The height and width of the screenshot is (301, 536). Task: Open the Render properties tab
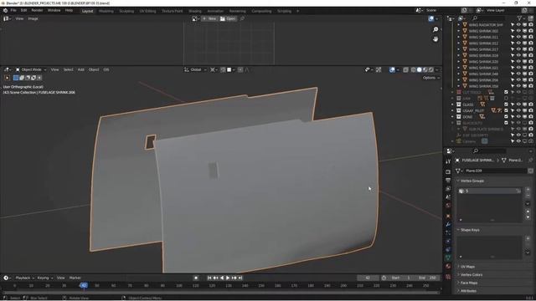[448, 171]
